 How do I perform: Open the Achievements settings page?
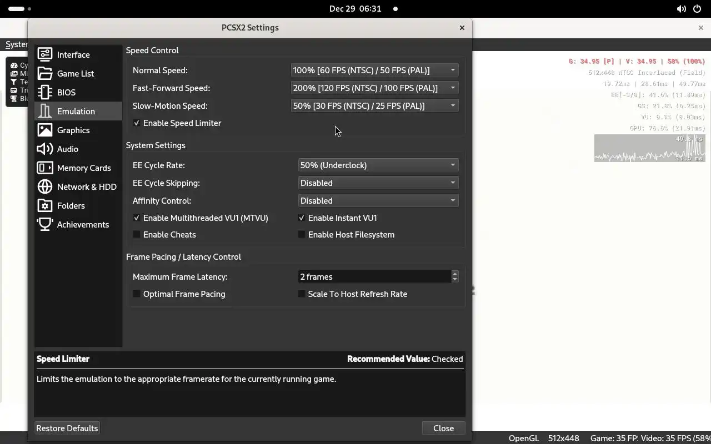click(x=78, y=224)
